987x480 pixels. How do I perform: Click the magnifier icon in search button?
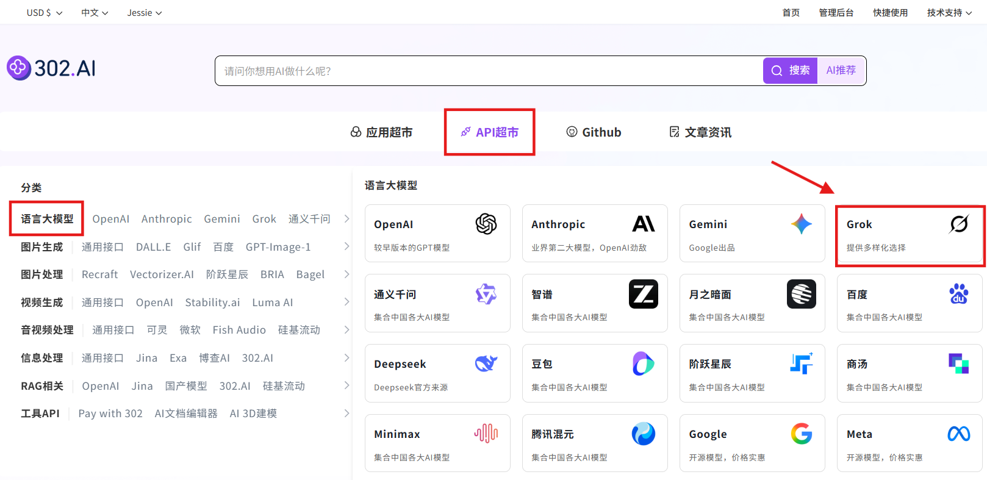[777, 71]
